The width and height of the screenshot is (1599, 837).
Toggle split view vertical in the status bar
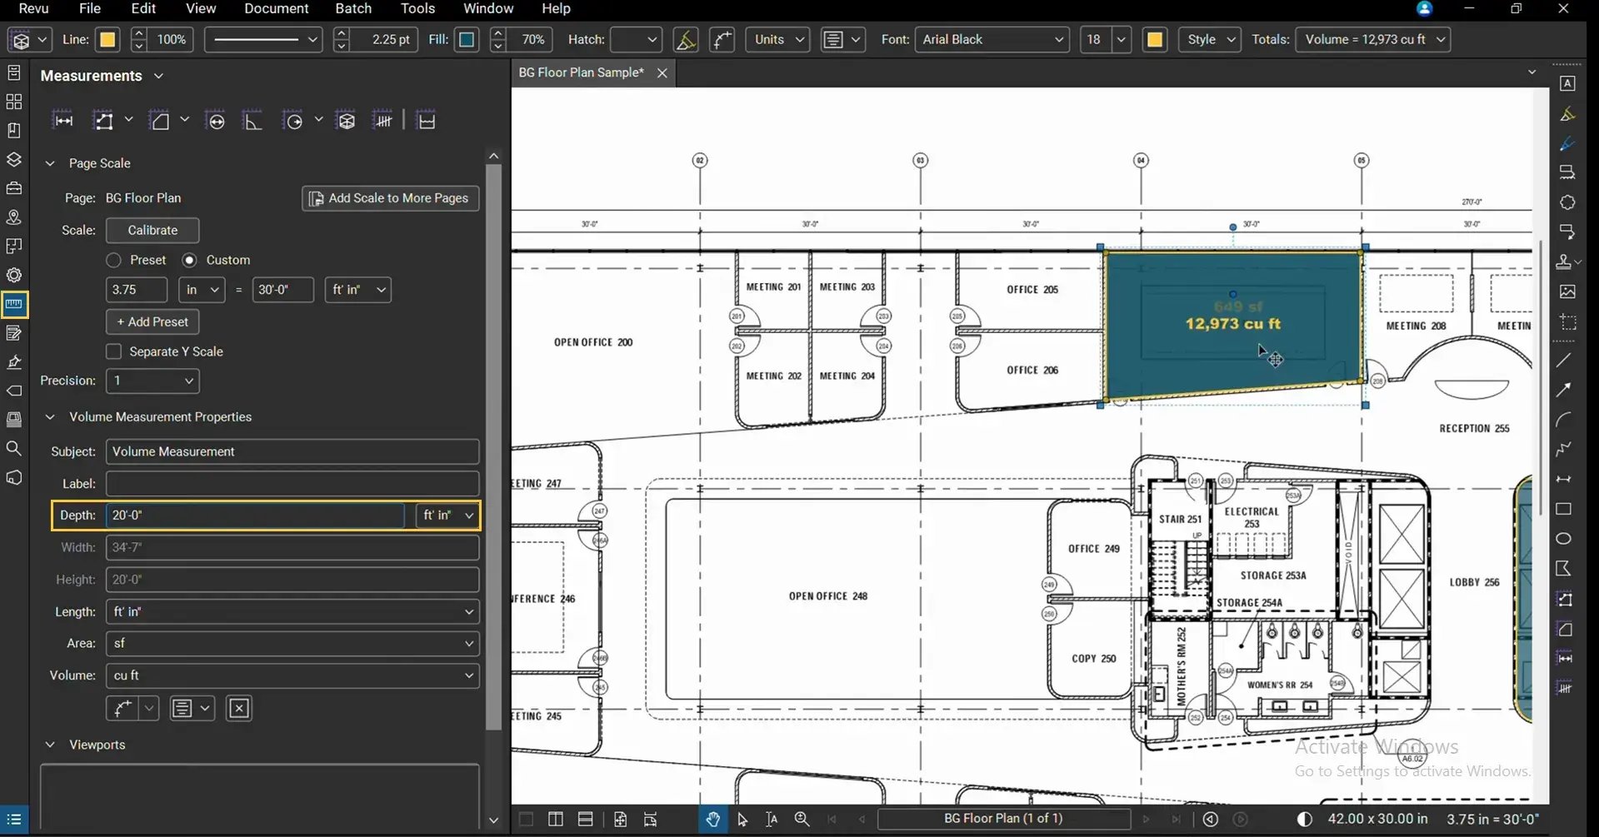coord(556,819)
